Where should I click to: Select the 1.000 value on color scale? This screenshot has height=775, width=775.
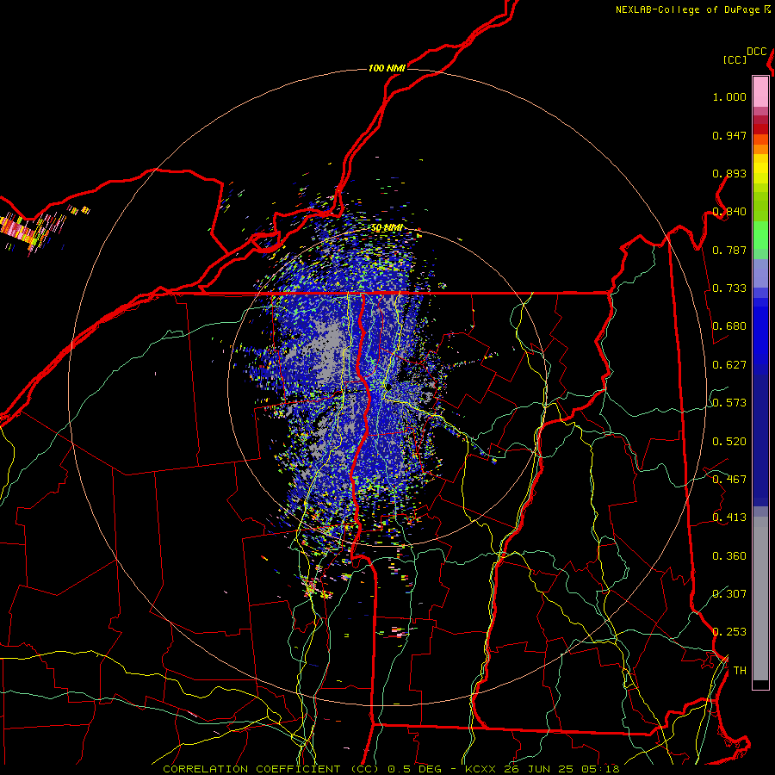(x=729, y=96)
